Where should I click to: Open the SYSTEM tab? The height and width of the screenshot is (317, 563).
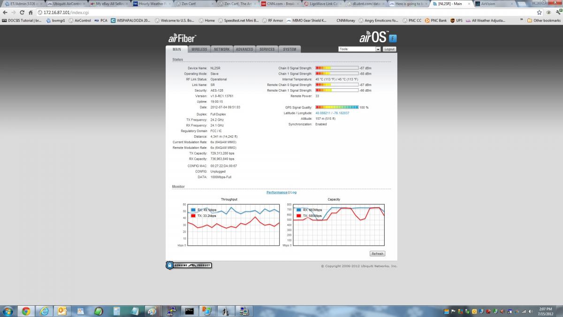pos(289,49)
